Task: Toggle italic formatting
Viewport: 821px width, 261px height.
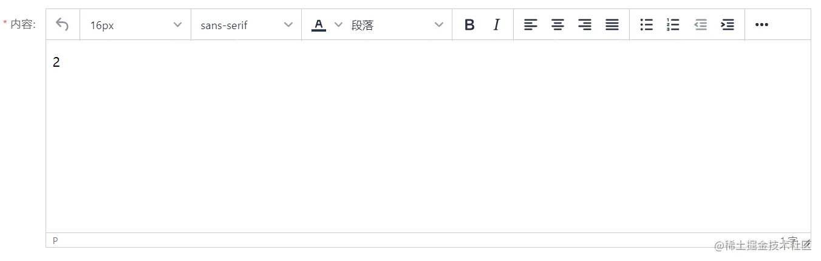Action: click(496, 25)
